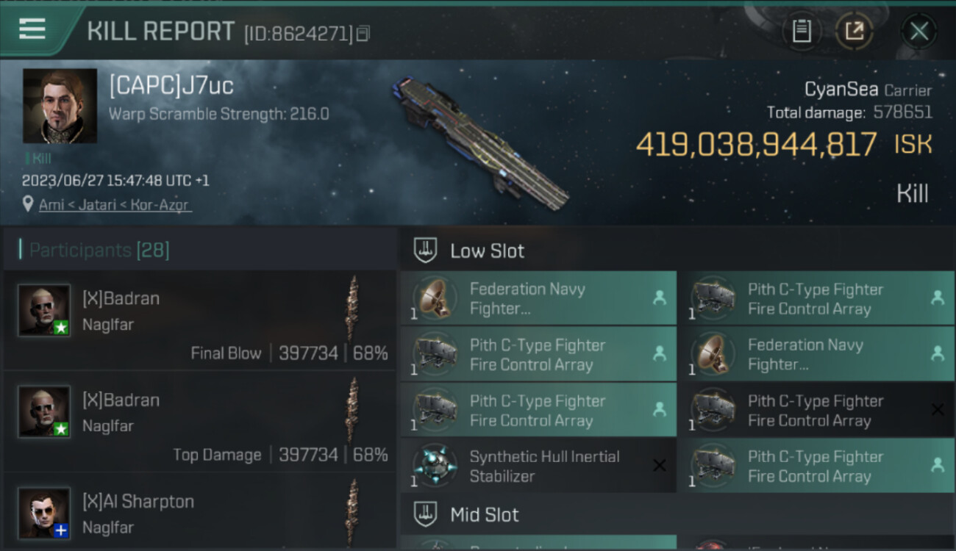This screenshot has width=956, height=551.
Task: Open the Final Blow Badran participant entry
Action: [x=199, y=320]
